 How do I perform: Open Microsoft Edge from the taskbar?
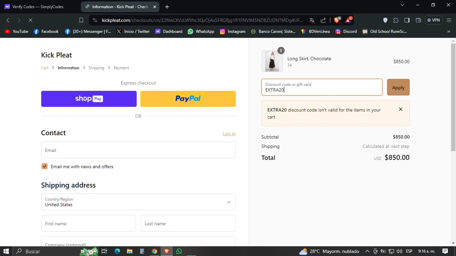117,251
